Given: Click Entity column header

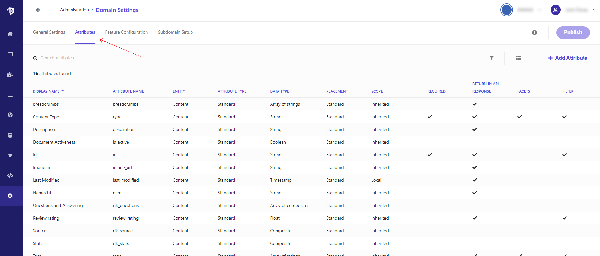Looking at the screenshot, I should pos(179,91).
